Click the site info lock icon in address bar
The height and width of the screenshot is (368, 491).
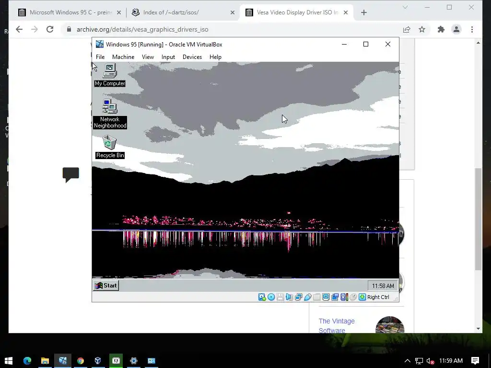pos(69,29)
